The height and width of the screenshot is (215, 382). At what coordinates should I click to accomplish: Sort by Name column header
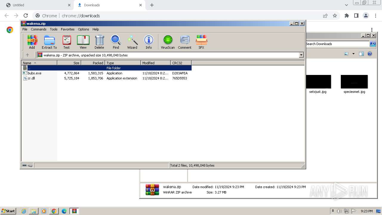[x=39, y=63]
